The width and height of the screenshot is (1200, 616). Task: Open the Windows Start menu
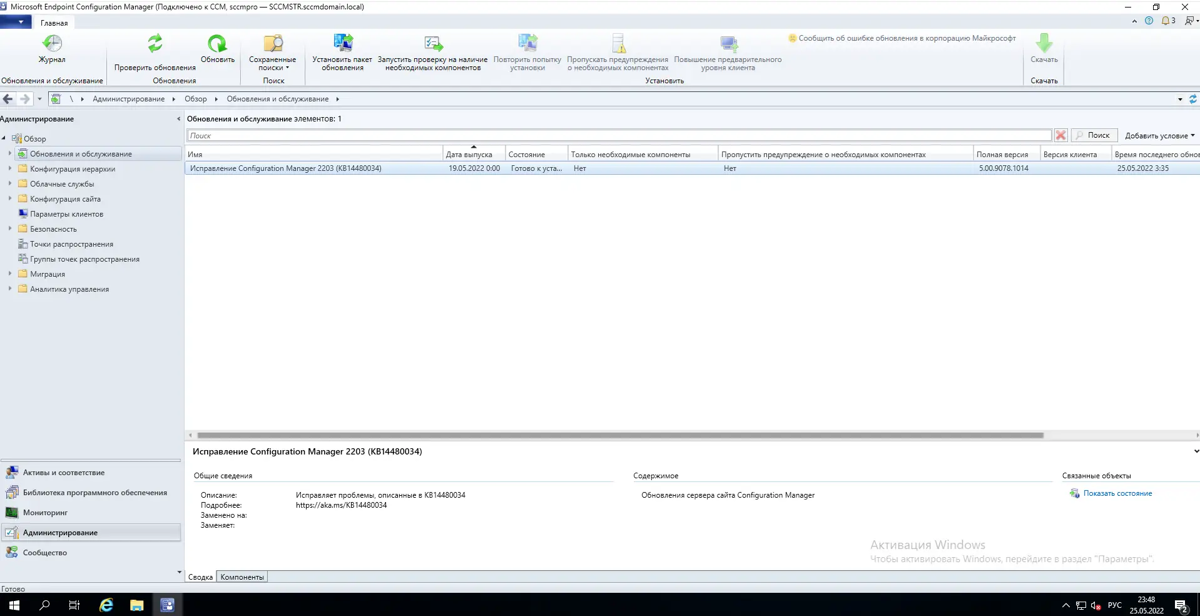[14, 605]
